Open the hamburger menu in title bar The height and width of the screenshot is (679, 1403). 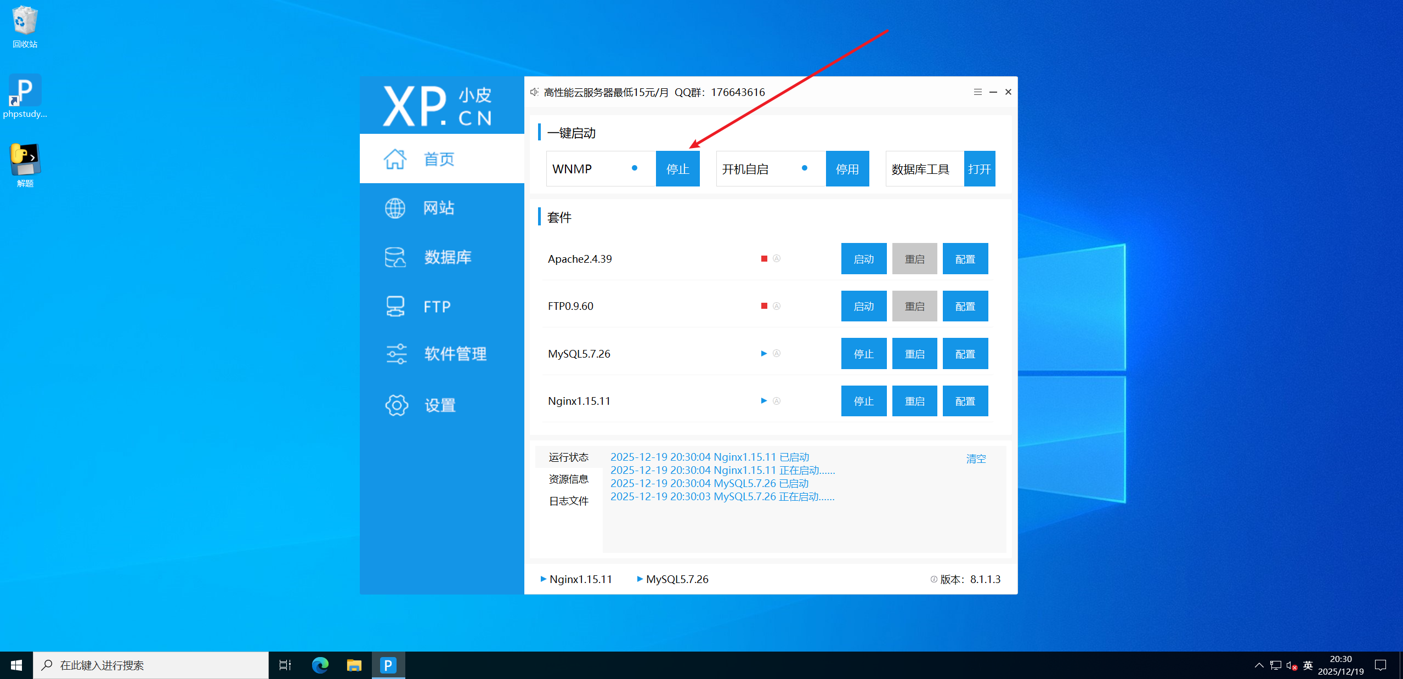coord(977,92)
